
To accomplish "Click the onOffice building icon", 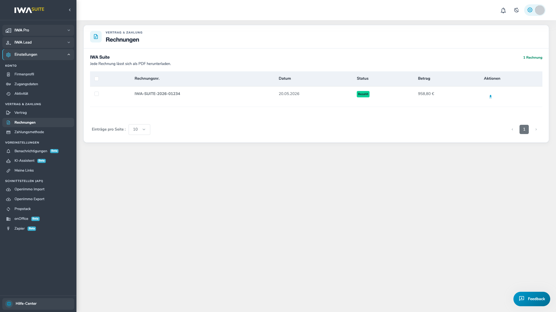I will pos(8,219).
